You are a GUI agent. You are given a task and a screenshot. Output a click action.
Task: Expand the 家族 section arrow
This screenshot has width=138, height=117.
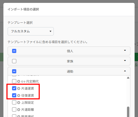click(x=125, y=61)
